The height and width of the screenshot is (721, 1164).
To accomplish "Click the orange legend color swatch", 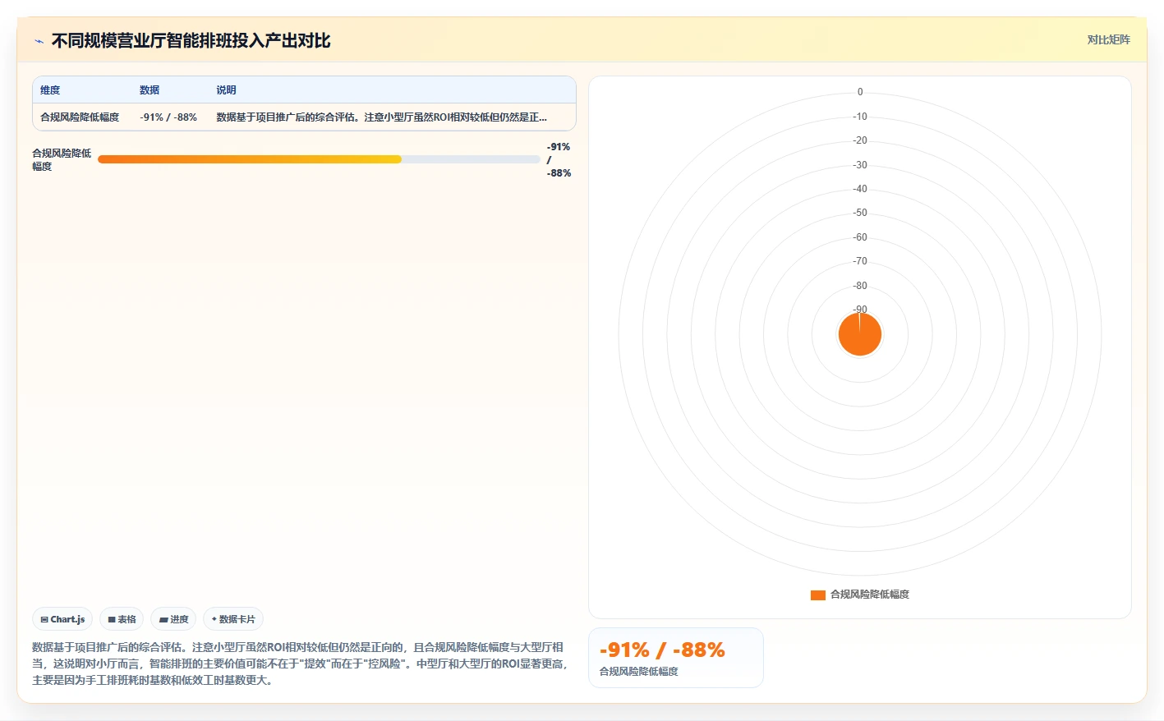I will point(818,595).
